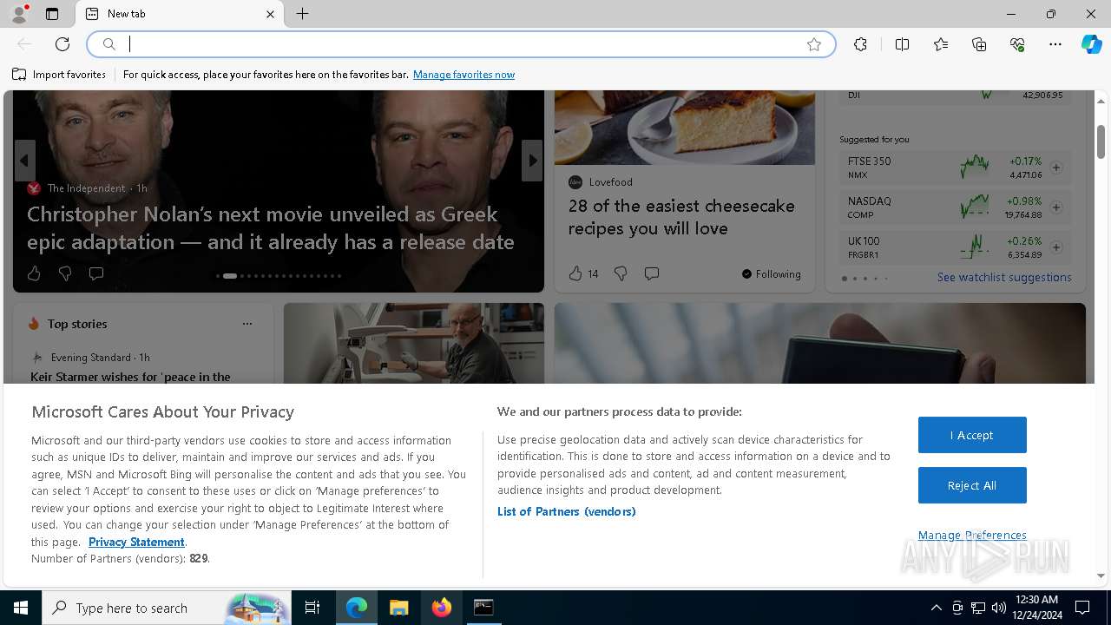Open the Extensions puzzle icon
Image resolution: width=1111 pixels, height=625 pixels.
click(x=860, y=44)
